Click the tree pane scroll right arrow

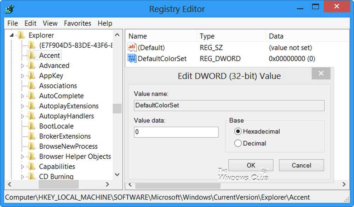click(x=108, y=184)
